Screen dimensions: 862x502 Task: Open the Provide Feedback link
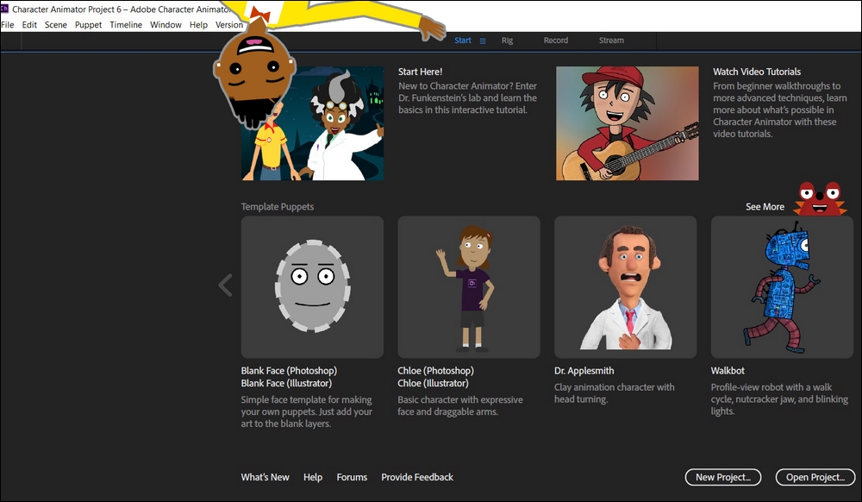tap(417, 477)
